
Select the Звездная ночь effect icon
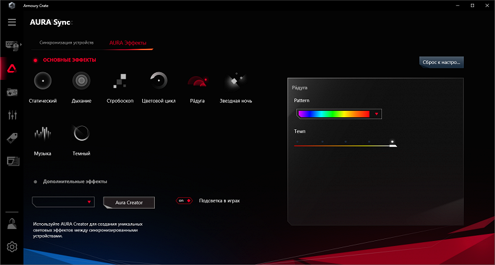(x=235, y=81)
